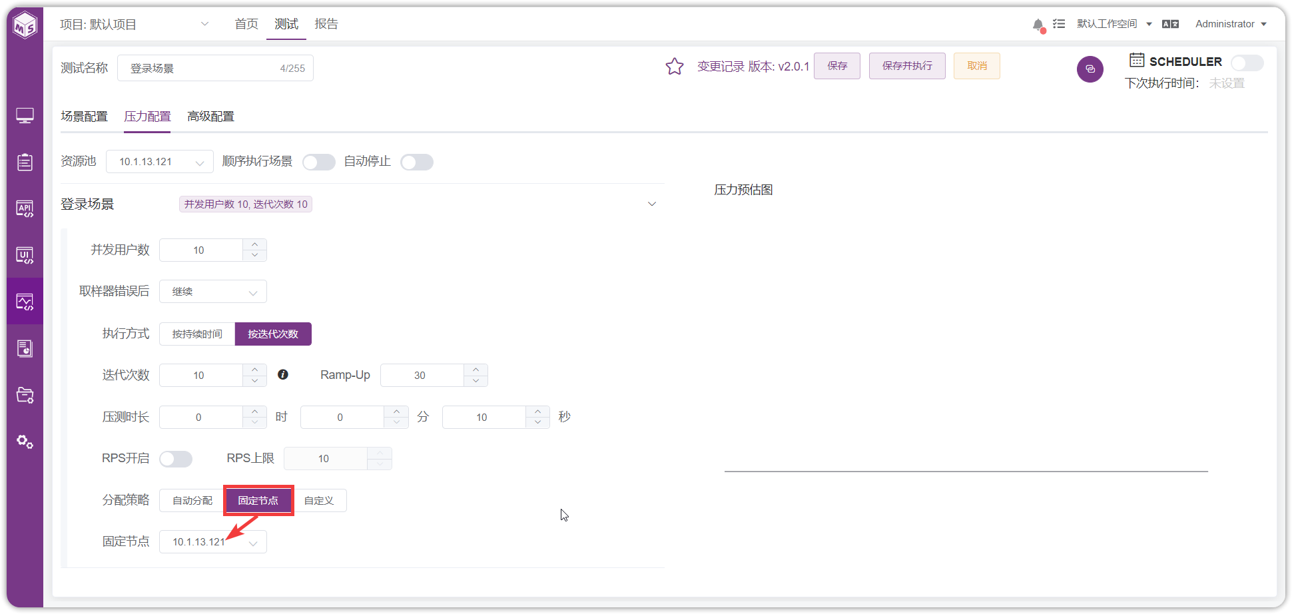Open the API testing sidebar icon

pyautogui.click(x=25, y=208)
